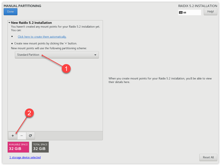Click the mount point details placeholder text

point(161,80)
